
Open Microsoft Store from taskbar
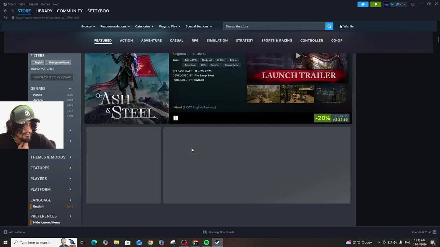[x=128, y=243]
